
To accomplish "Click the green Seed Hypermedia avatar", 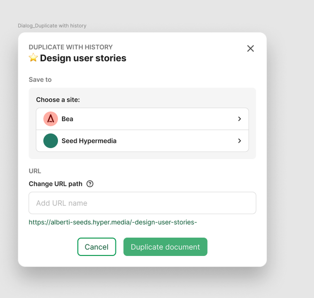I will pos(51,141).
